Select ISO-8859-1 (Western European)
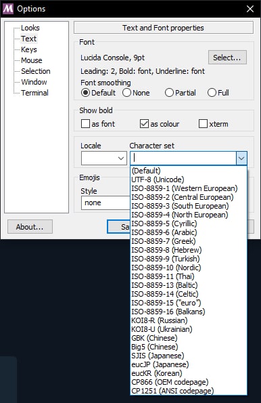This screenshot has width=261, height=403. (189, 188)
